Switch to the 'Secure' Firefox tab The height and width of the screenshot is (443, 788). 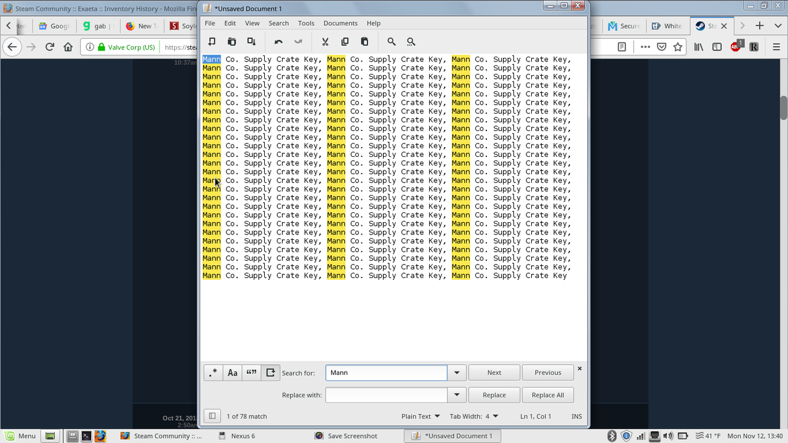tap(623, 26)
